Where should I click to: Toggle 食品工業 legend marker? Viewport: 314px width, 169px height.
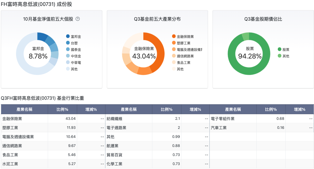coord(174,62)
